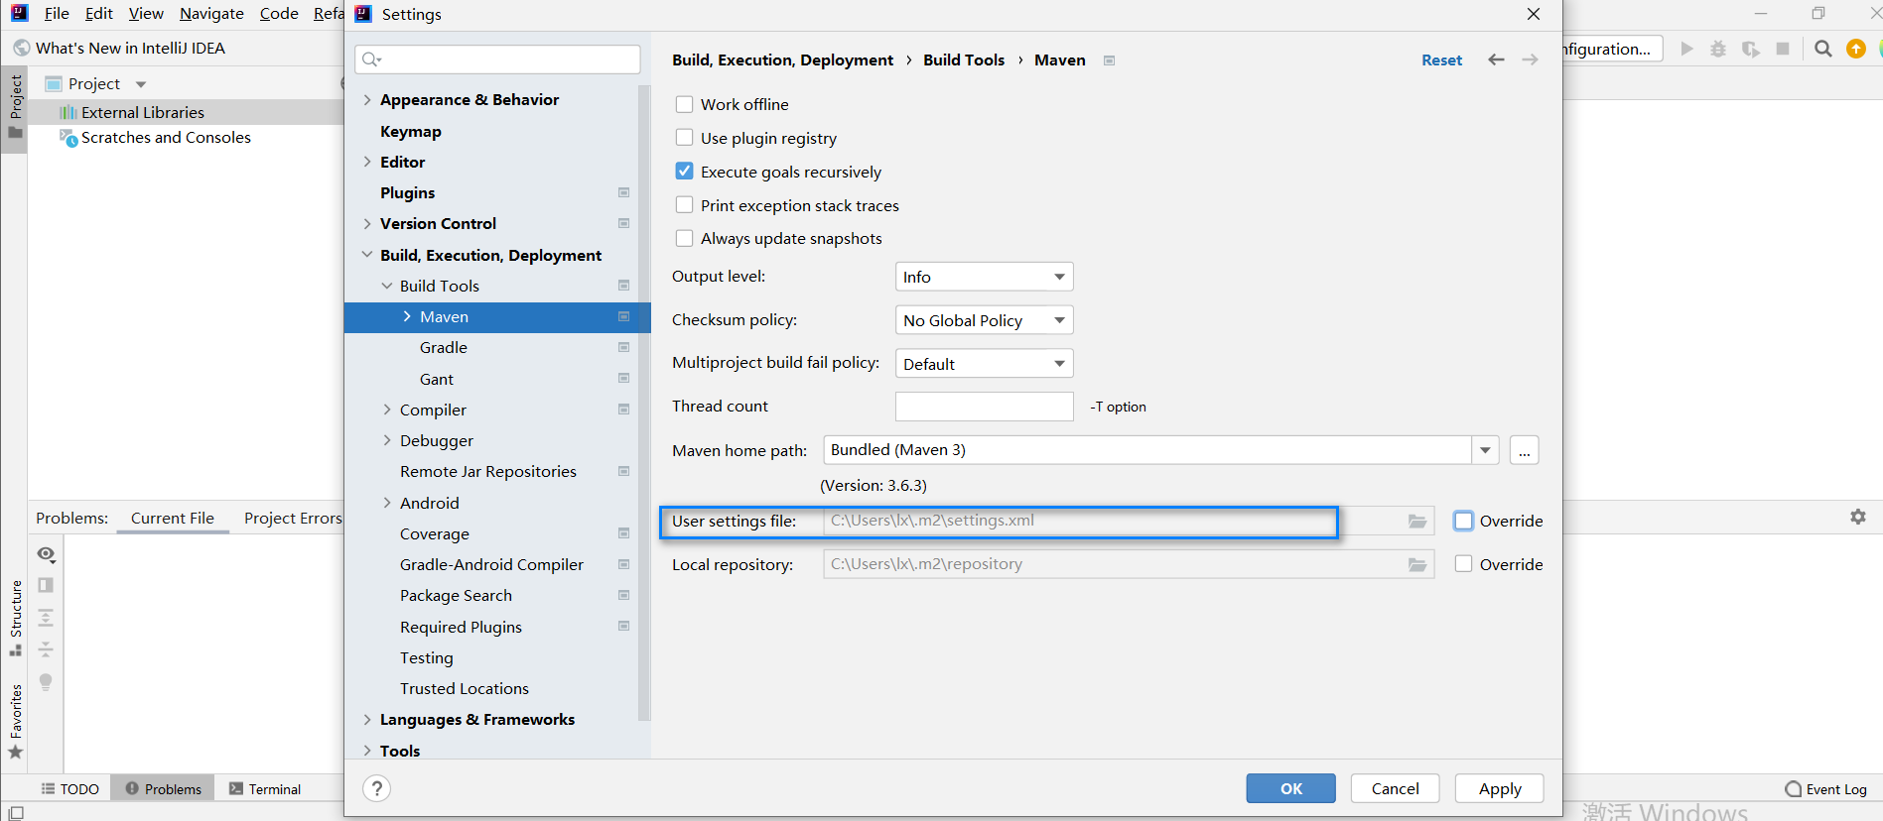
Task: Expand the Maven subtree arrow
Action: pos(407,316)
